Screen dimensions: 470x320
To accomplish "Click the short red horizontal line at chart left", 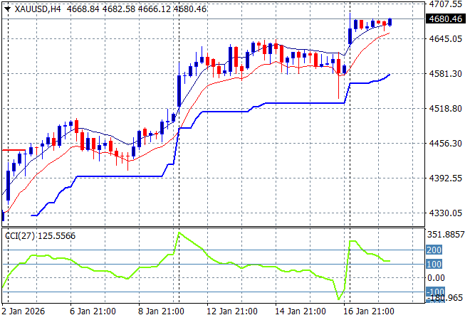I will pyautogui.click(x=14, y=150).
